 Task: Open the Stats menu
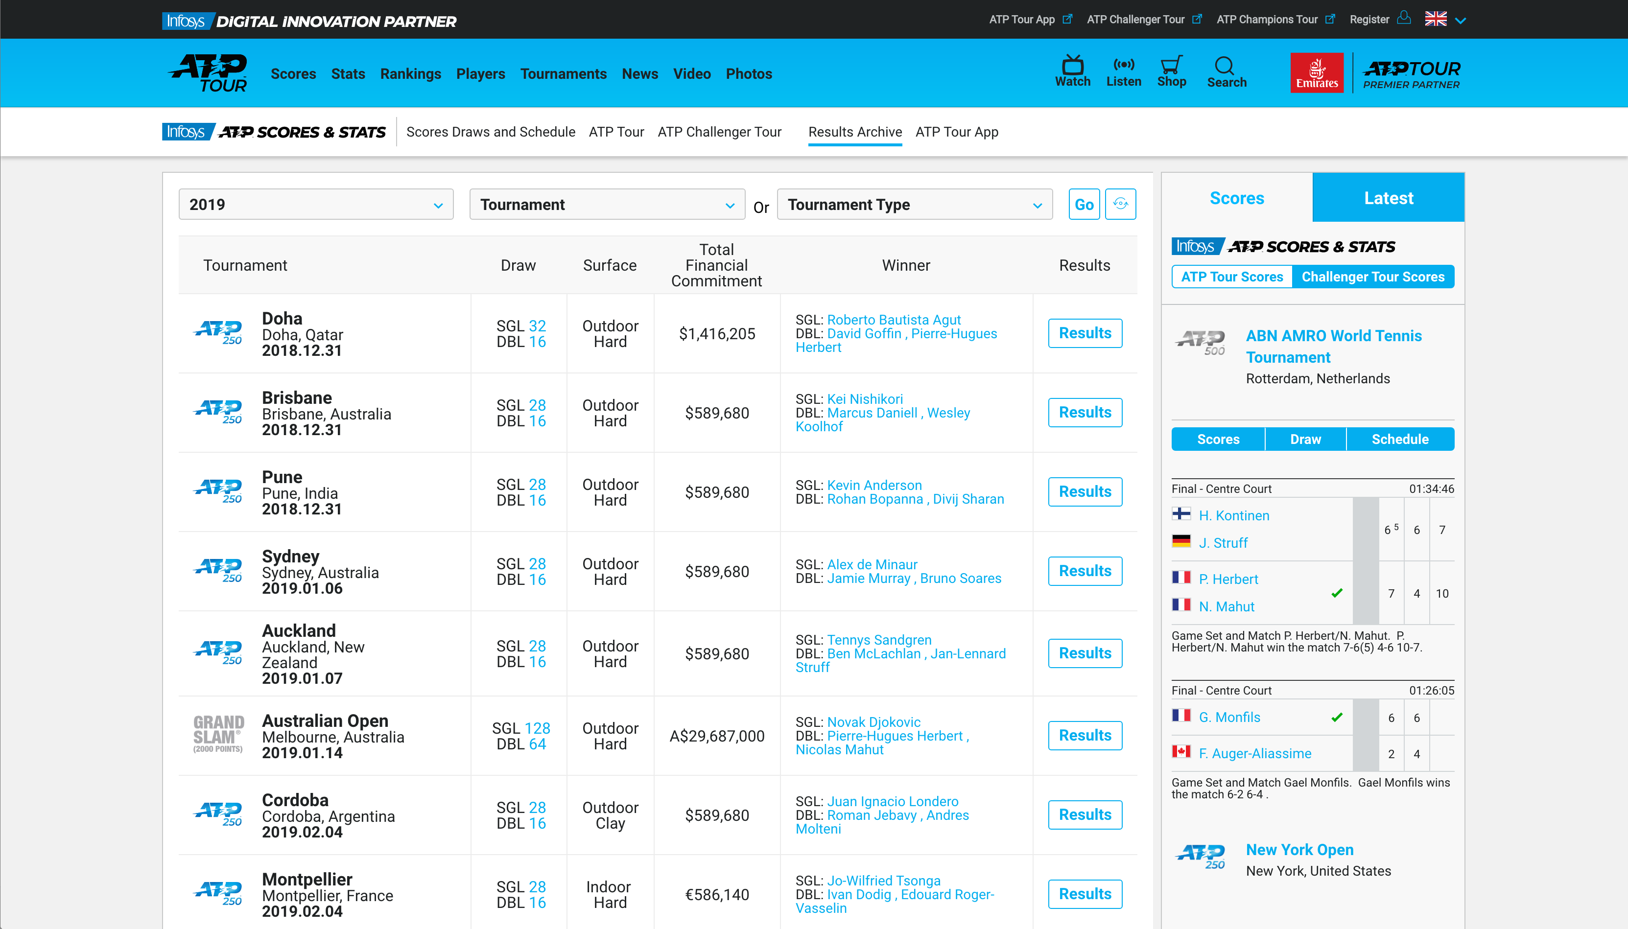pyautogui.click(x=348, y=74)
